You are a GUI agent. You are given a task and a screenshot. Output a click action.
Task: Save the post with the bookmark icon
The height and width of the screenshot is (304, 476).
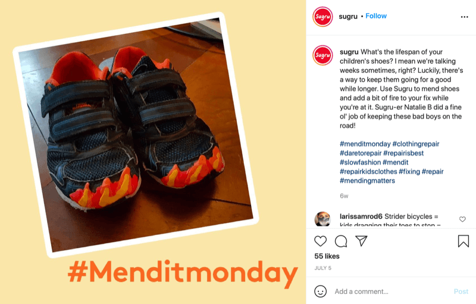point(464,241)
